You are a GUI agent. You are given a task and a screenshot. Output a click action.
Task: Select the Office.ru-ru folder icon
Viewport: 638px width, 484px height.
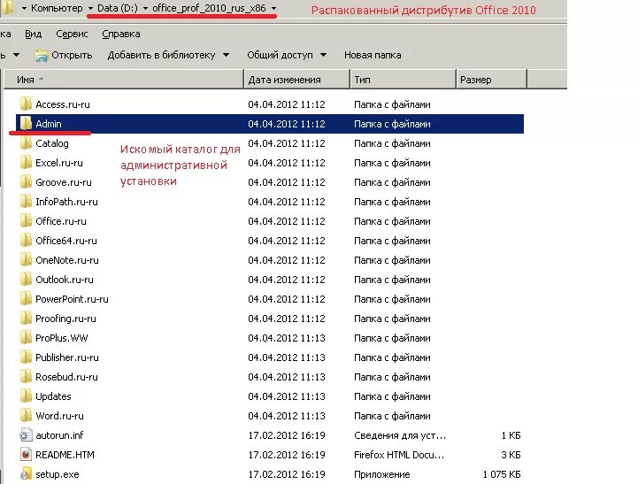(x=26, y=221)
